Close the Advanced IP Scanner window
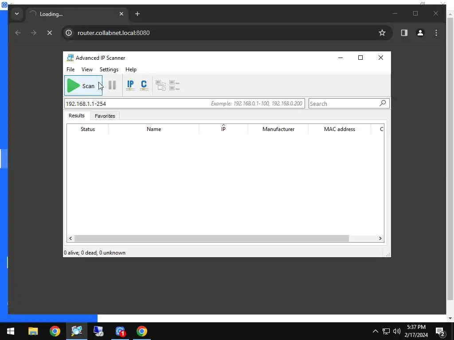Screen dimensions: 454x340 click(381, 58)
